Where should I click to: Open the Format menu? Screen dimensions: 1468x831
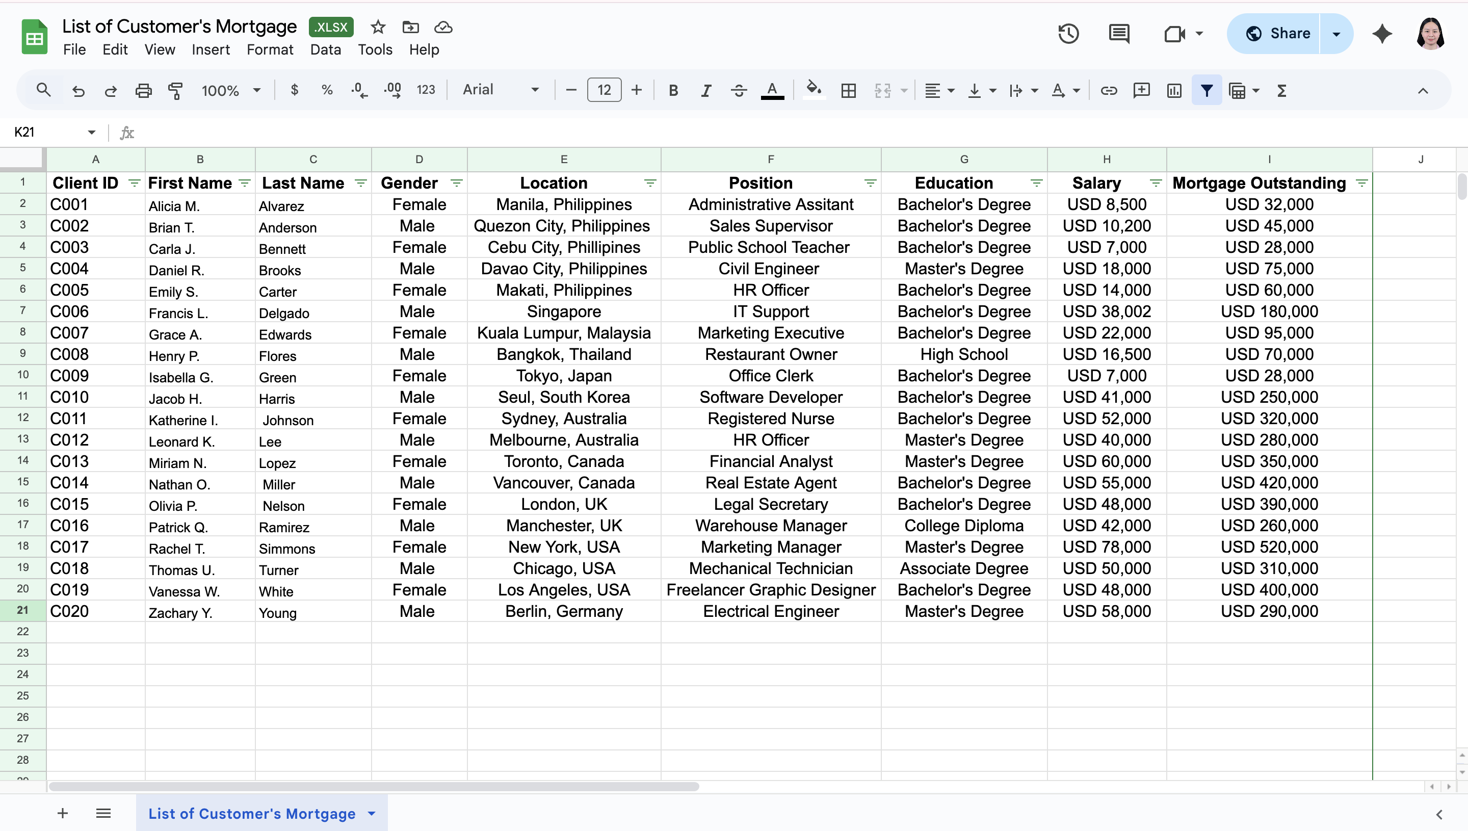270,49
